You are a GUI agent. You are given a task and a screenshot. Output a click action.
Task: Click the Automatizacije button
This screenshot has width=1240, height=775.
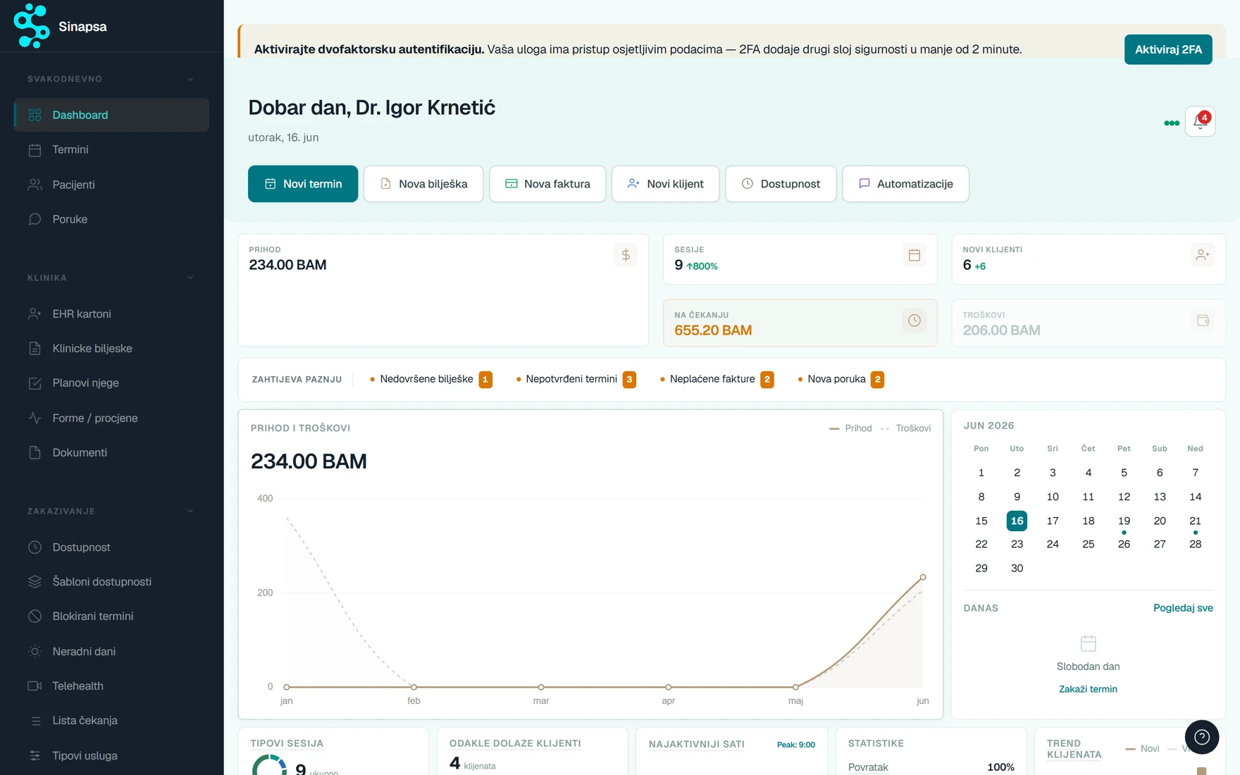pyautogui.click(x=905, y=184)
